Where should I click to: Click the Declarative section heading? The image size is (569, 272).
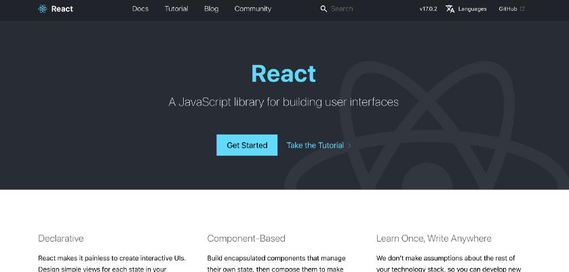pyautogui.click(x=61, y=238)
